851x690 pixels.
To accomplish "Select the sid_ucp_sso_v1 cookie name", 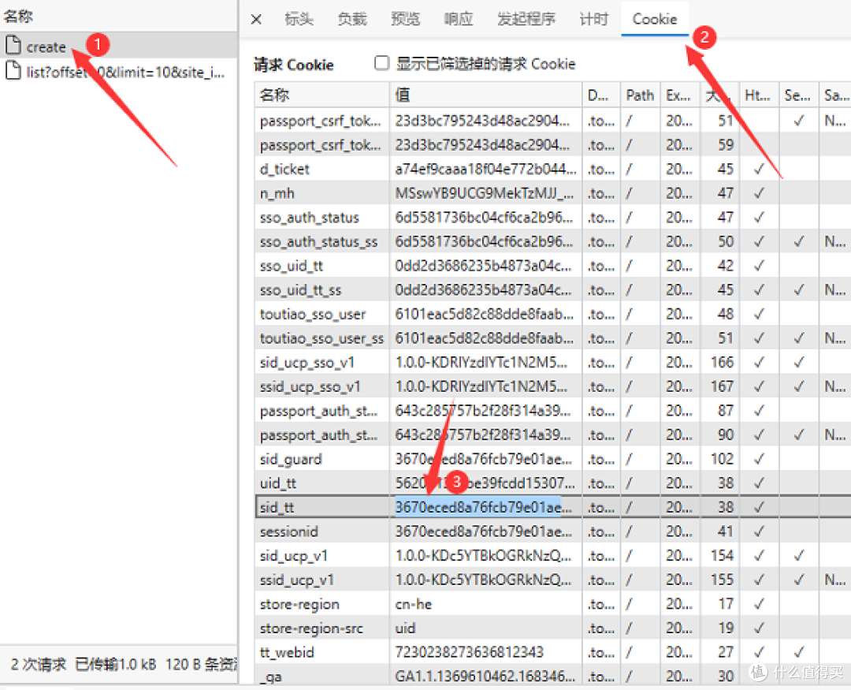I will click(x=307, y=363).
